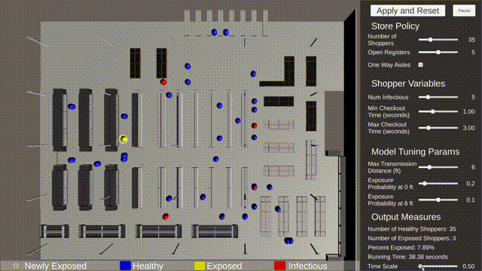
Task: Toggle the One Way Aisles checkbox
Action: (420, 65)
